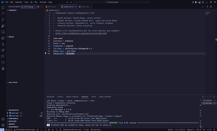Open the Accounts icon in activity bar
This screenshot has height=131, width=217.
tap(3, 119)
